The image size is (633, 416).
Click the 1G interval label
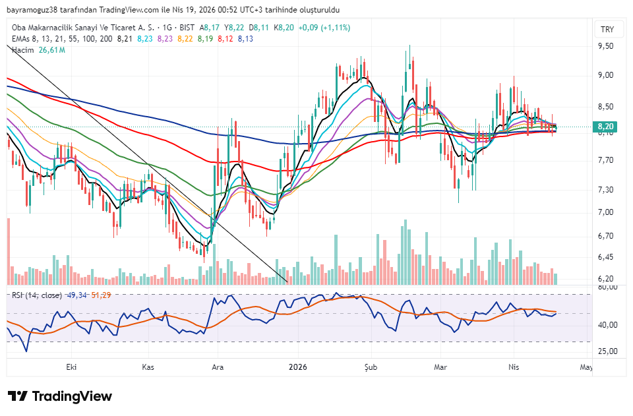tap(167, 28)
